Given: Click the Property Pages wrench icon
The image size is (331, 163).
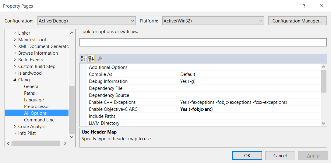Looking at the screenshot, I should tap(100, 59).
